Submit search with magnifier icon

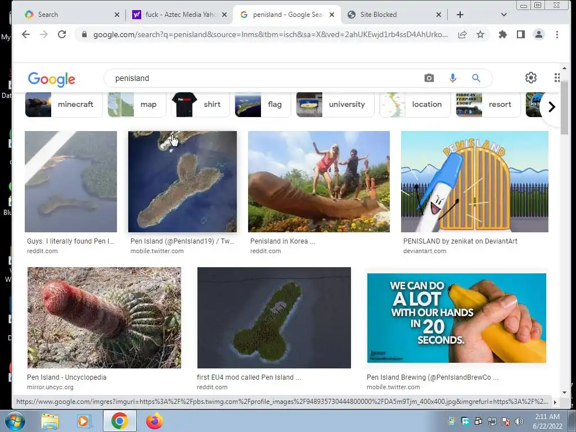click(476, 78)
